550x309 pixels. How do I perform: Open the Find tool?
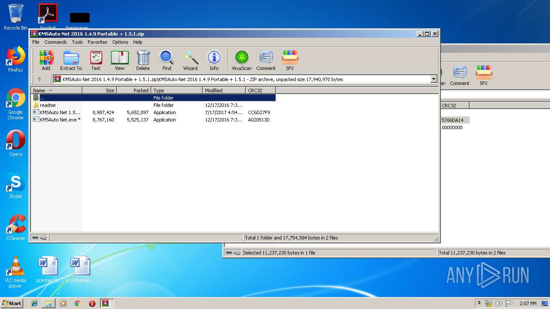coord(167,60)
